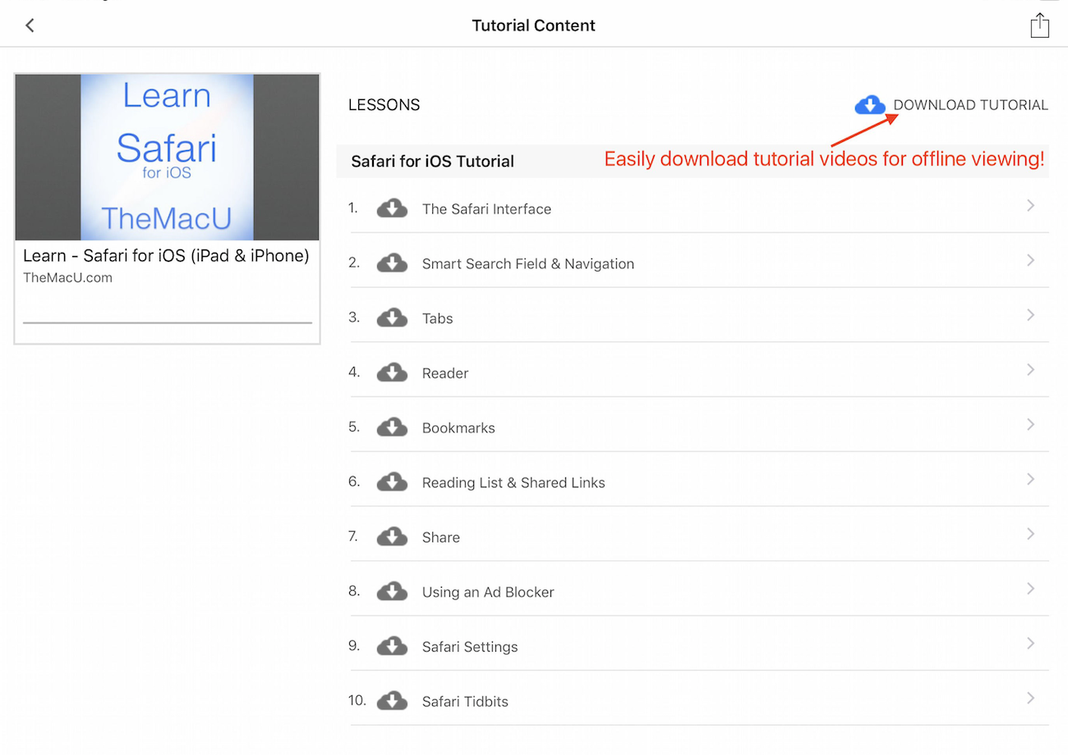The height and width of the screenshot is (755, 1068).
Task: Download the "Reader" lesson video
Action: pos(393,372)
